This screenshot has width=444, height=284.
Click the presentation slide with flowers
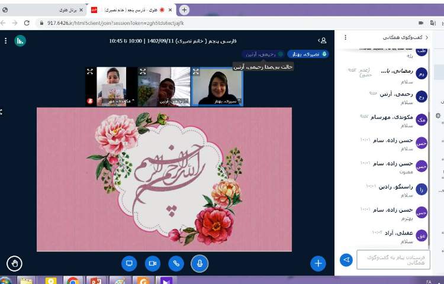tap(164, 179)
